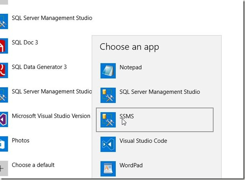Click the popup's SQL Server Management Studio icon
The image size is (245, 180).
[108, 95]
